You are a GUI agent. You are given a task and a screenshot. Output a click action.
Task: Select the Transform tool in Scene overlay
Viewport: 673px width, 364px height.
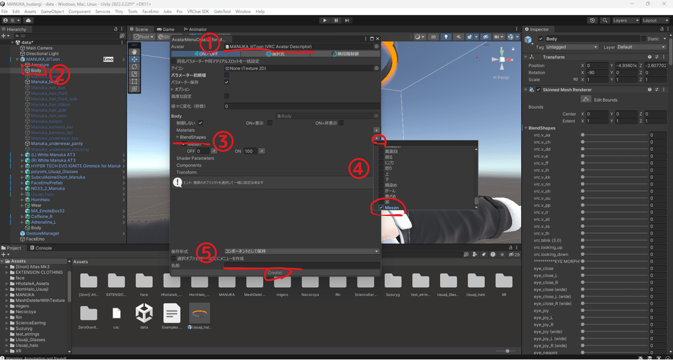(134, 89)
